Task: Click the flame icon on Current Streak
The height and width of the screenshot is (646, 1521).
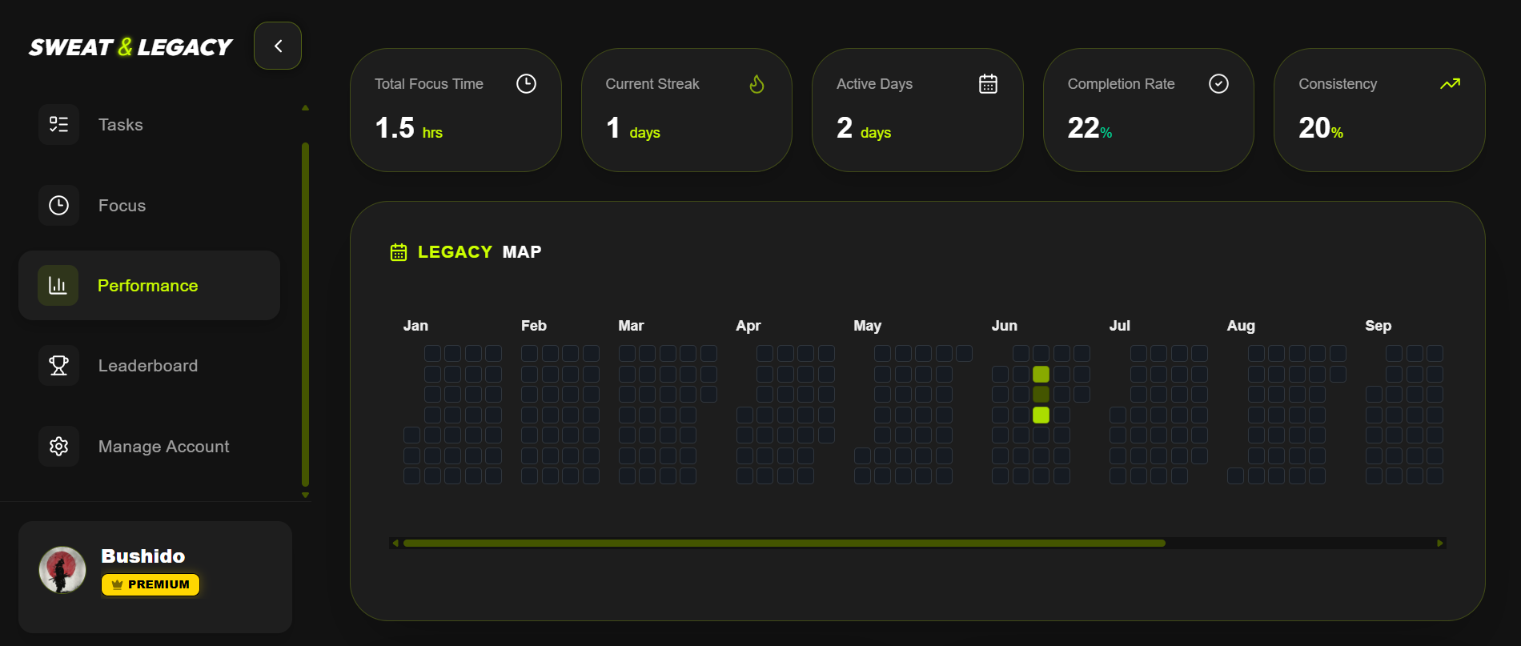Action: click(x=756, y=83)
